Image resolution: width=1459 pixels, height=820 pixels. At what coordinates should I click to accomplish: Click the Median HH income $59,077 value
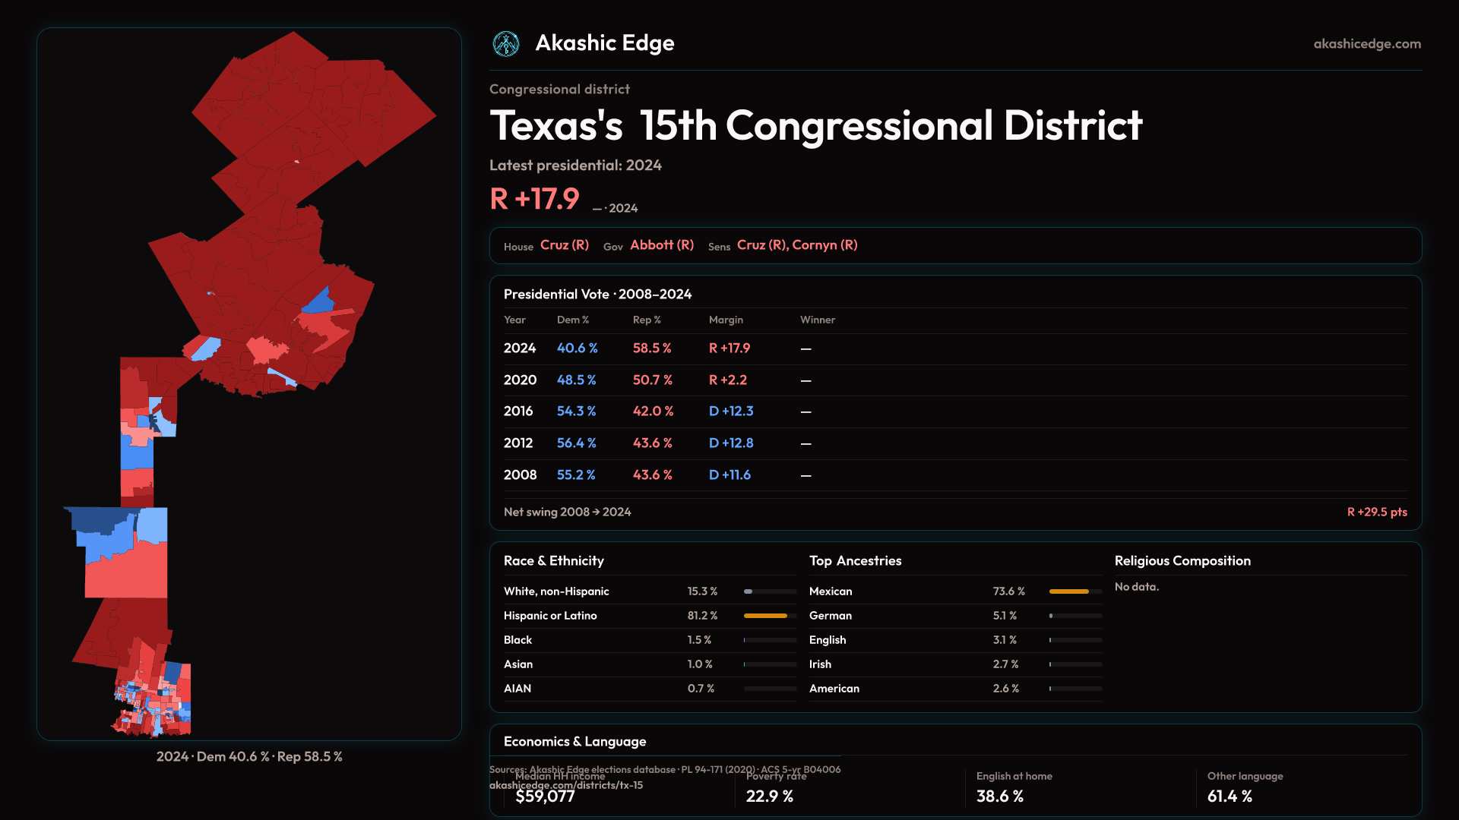[x=545, y=796]
